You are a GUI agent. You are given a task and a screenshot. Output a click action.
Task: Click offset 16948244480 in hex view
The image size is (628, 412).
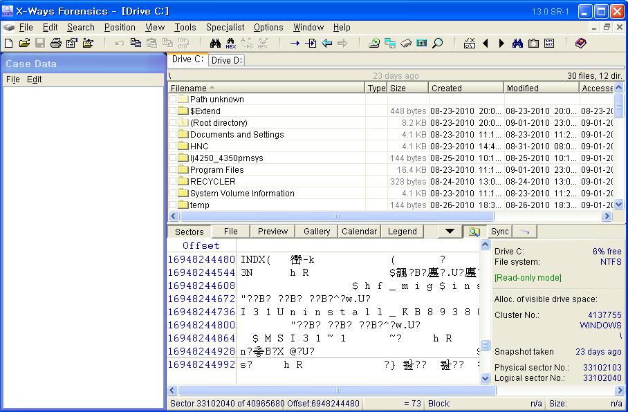click(201, 259)
